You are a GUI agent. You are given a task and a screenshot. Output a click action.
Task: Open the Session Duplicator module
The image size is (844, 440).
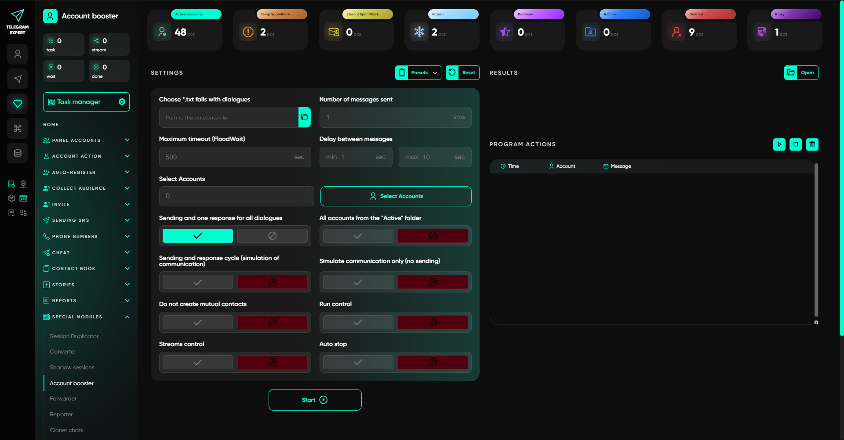point(74,336)
